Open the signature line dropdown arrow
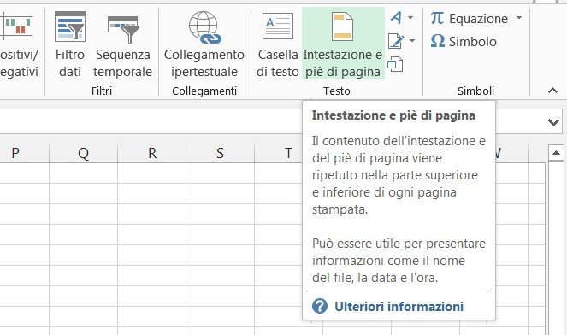 412,41
